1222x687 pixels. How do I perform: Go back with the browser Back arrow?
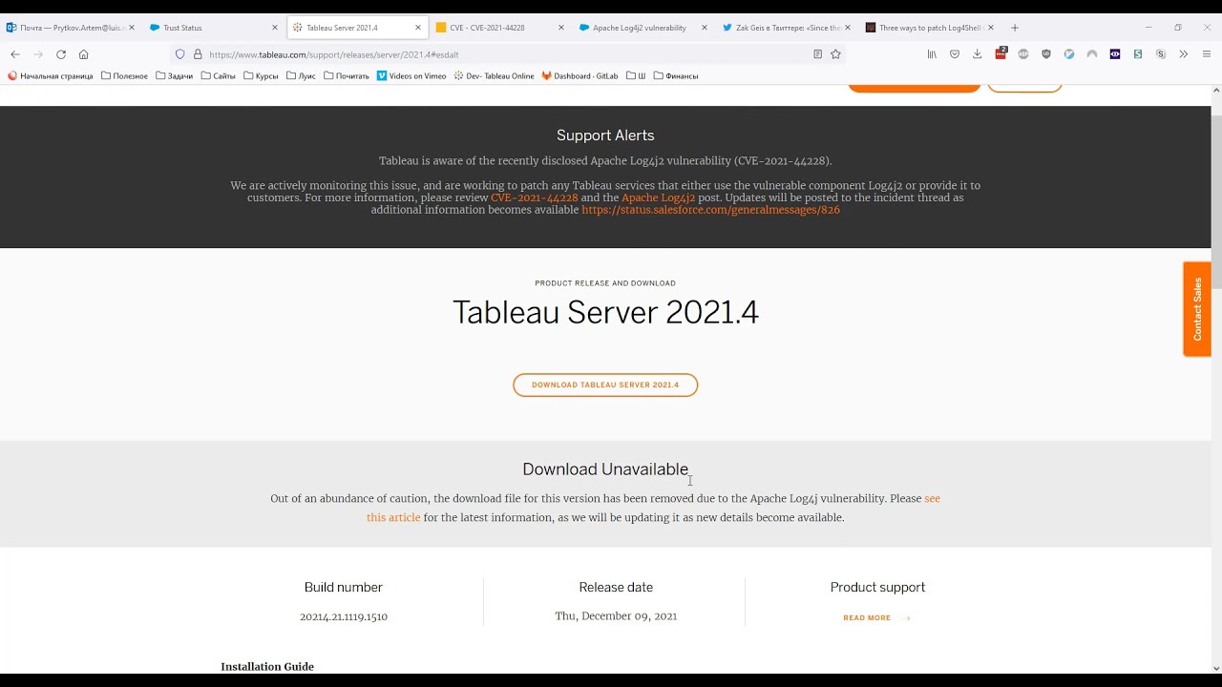point(15,54)
